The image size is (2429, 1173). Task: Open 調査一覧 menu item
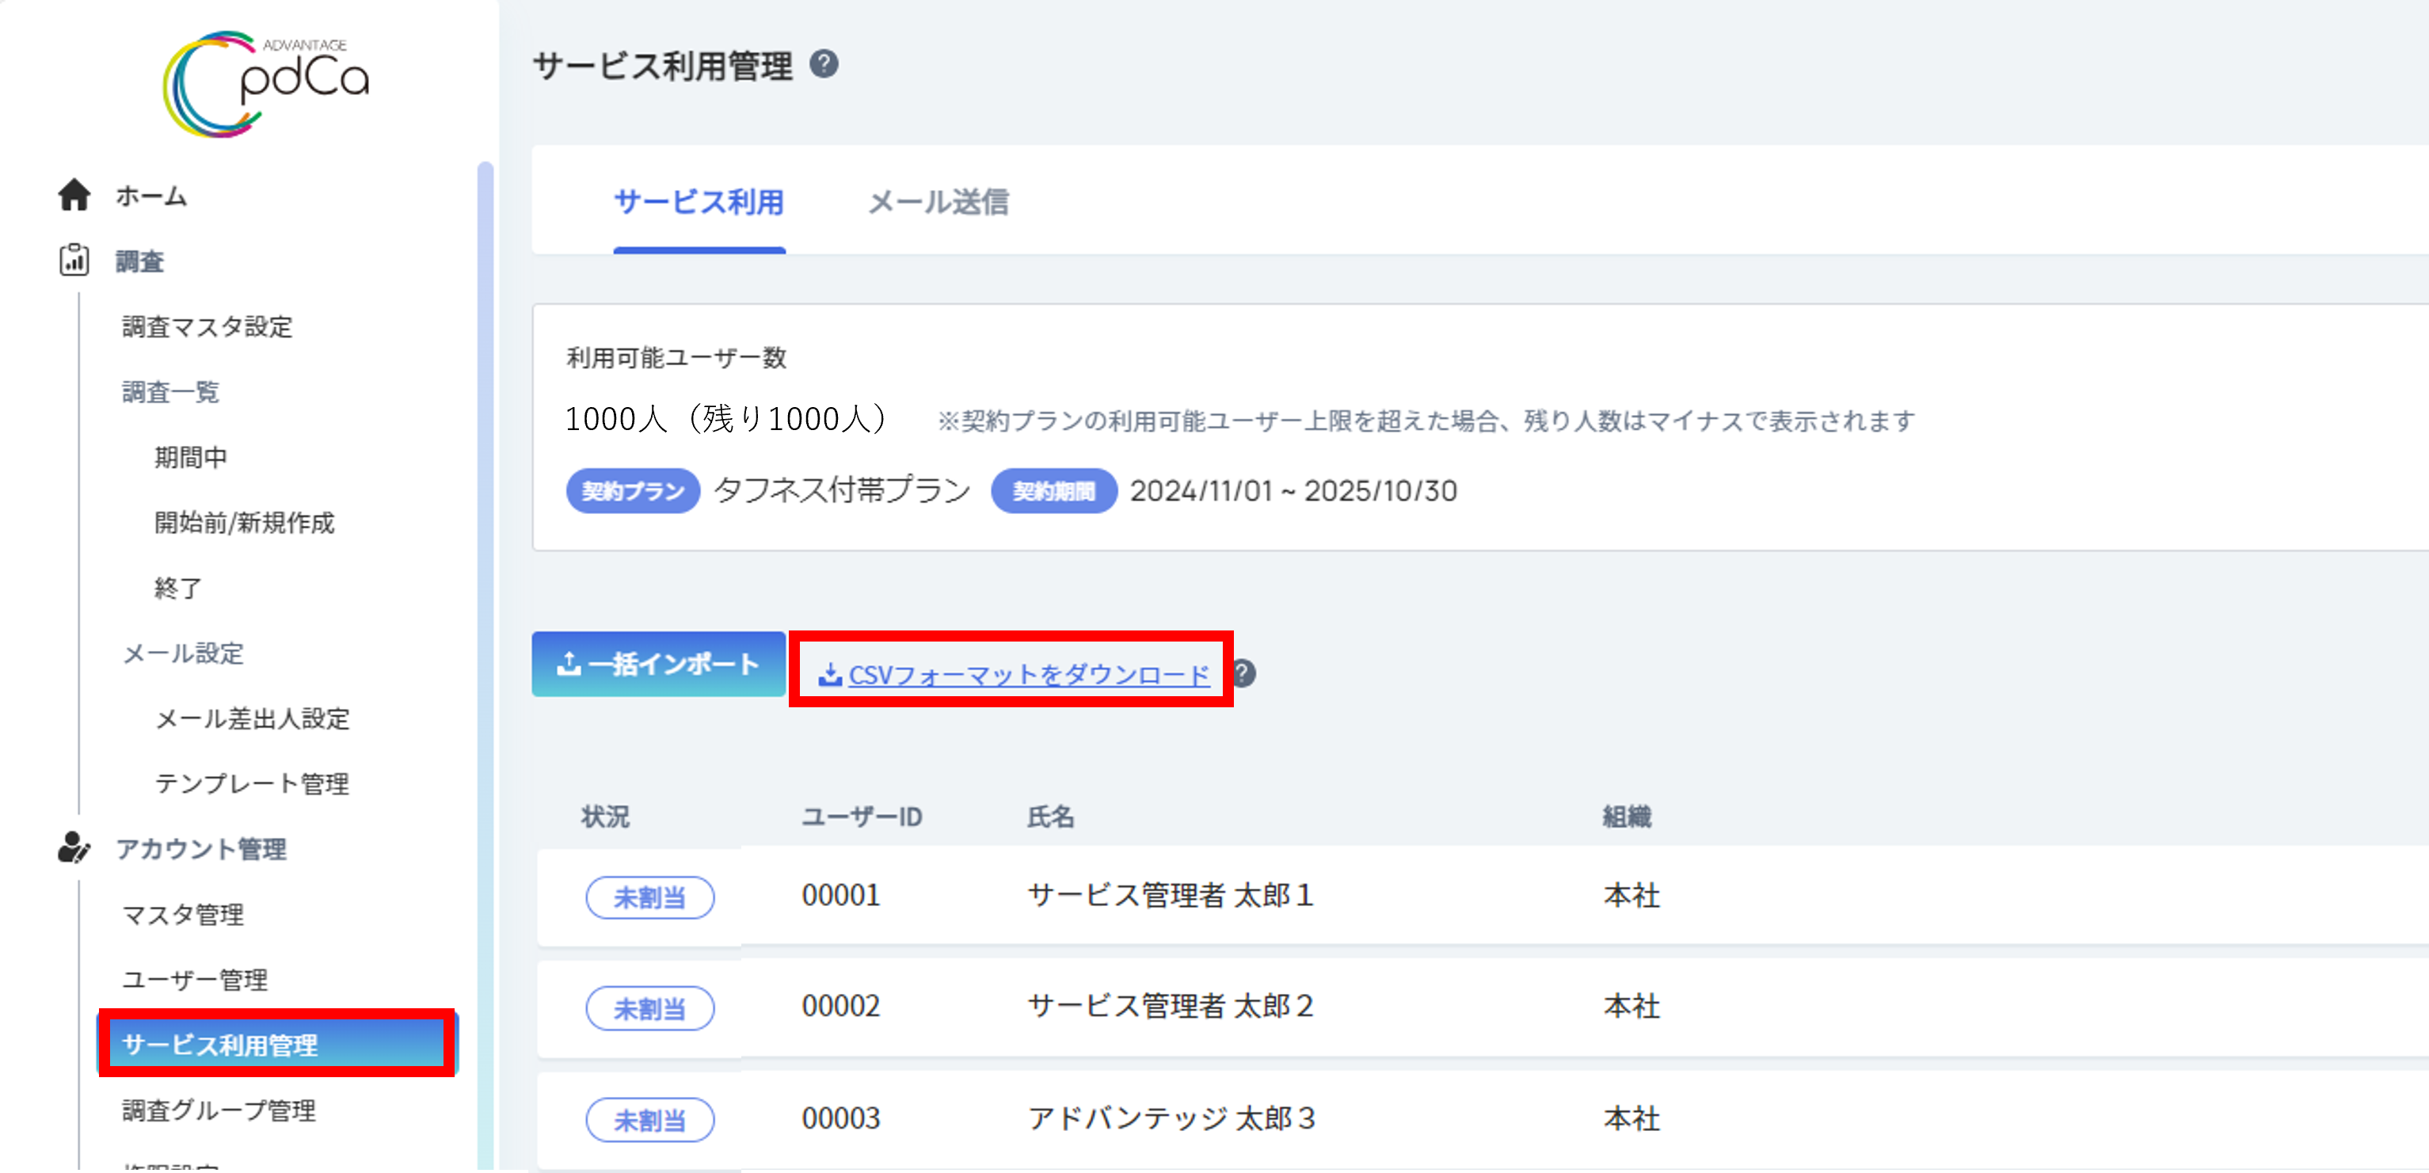coord(170,391)
